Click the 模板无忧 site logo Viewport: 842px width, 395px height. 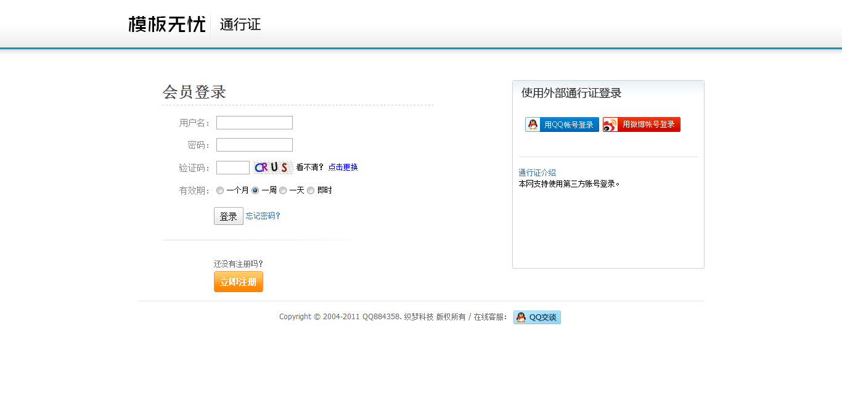[166, 25]
